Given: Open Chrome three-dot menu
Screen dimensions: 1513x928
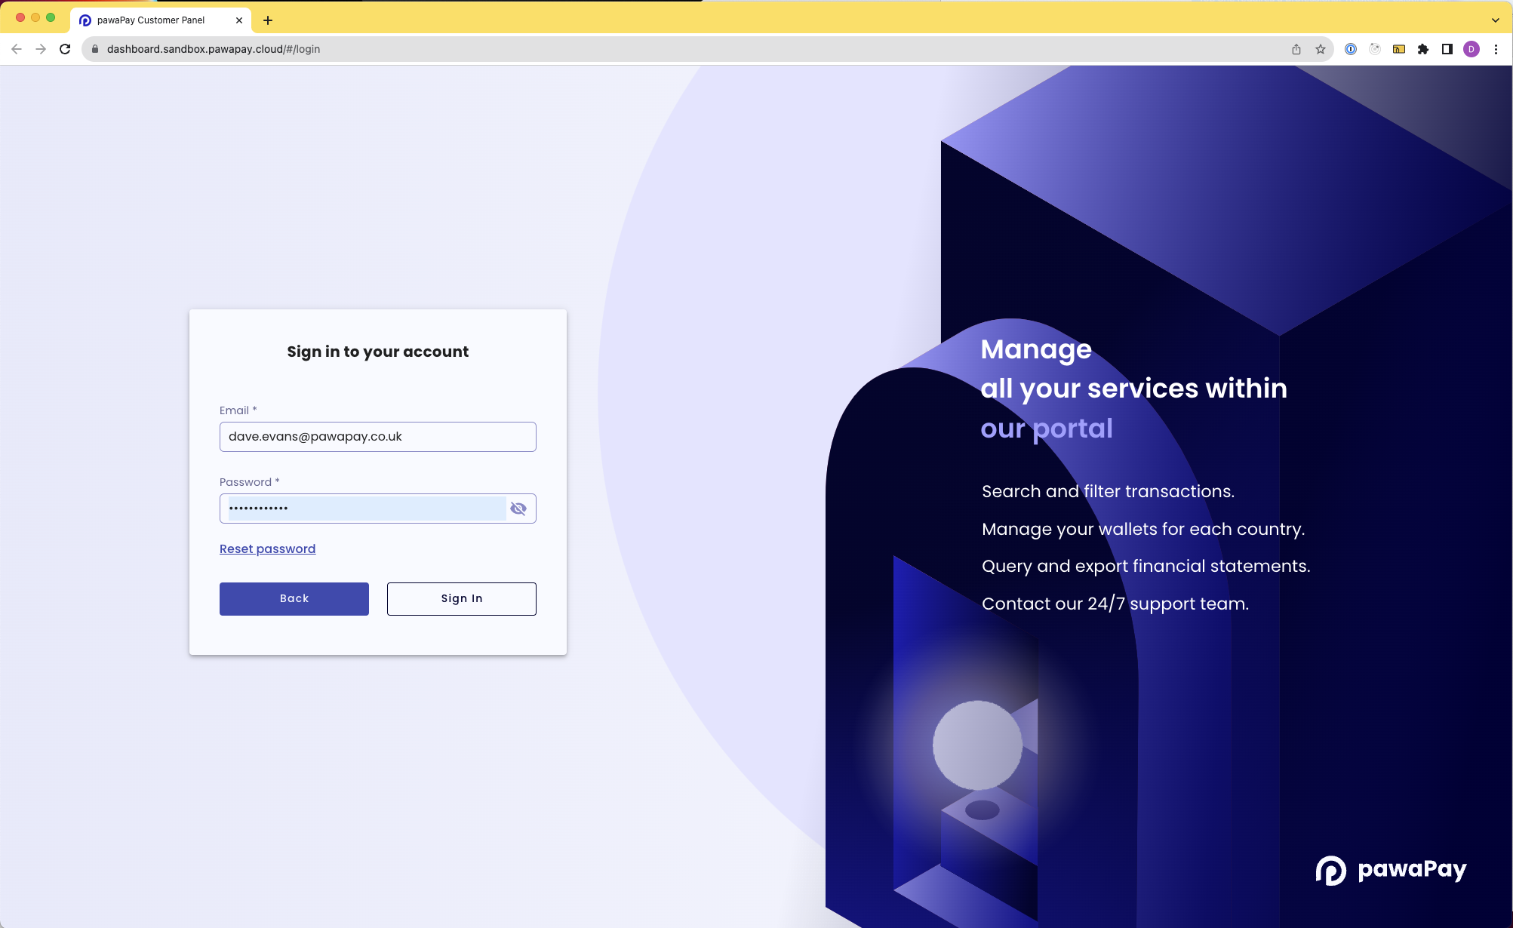Looking at the screenshot, I should click(1496, 49).
